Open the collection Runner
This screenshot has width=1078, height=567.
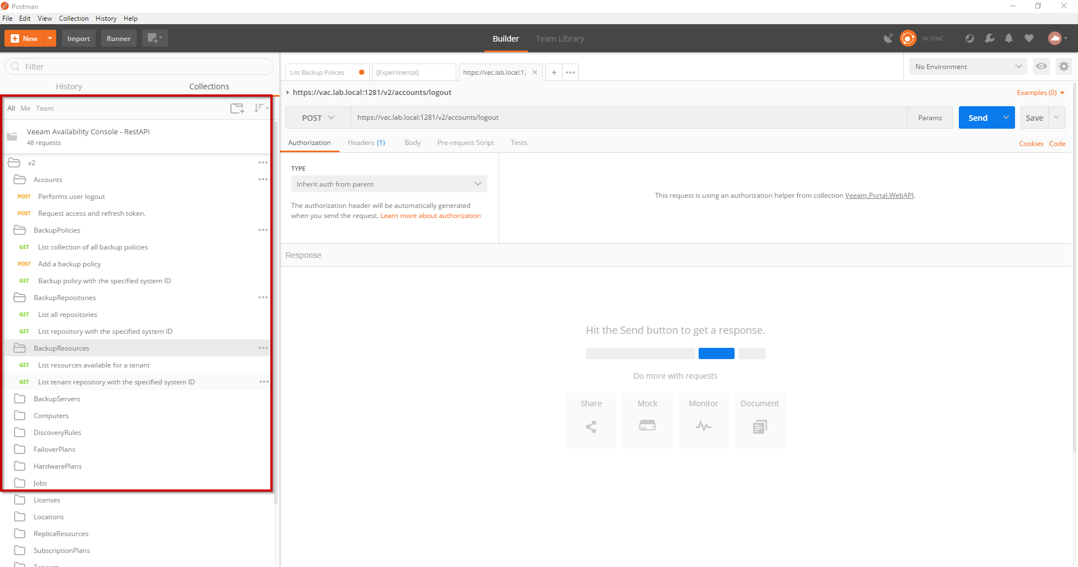(x=119, y=38)
